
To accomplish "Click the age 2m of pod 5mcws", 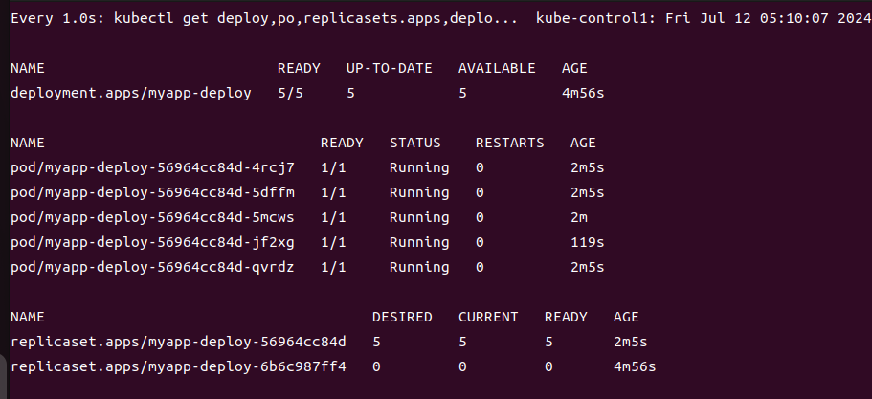I will [579, 217].
